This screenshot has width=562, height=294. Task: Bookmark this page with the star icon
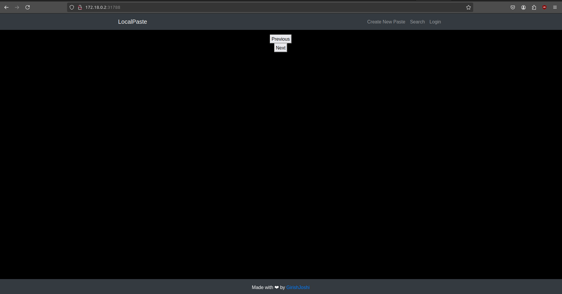pyautogui.click(x=469, y=7)
